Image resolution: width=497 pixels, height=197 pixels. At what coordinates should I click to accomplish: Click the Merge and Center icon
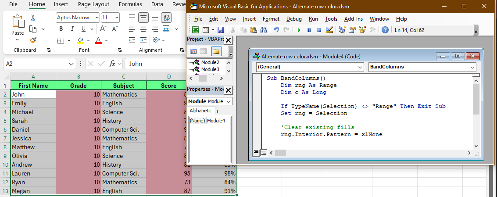(x=166, y=29)
